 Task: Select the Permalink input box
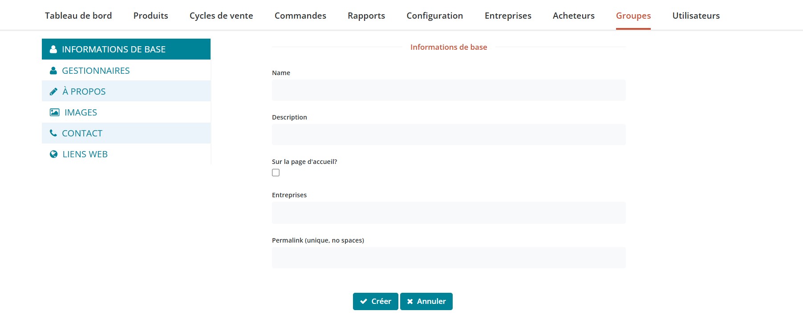click(448, 258)
